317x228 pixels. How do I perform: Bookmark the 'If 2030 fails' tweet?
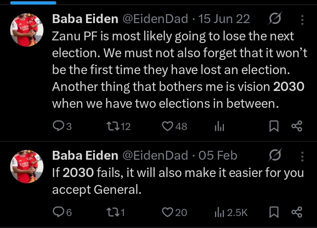pyautogui.click(x=274, y=212)
